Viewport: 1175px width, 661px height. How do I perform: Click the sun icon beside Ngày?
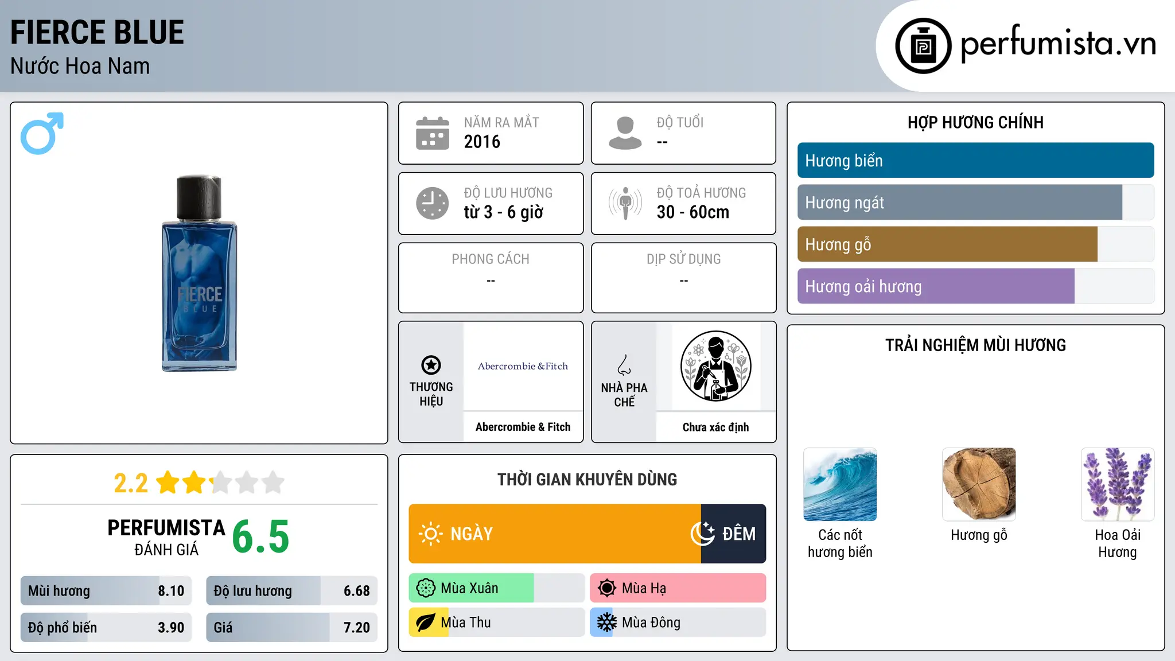point(430,534)
